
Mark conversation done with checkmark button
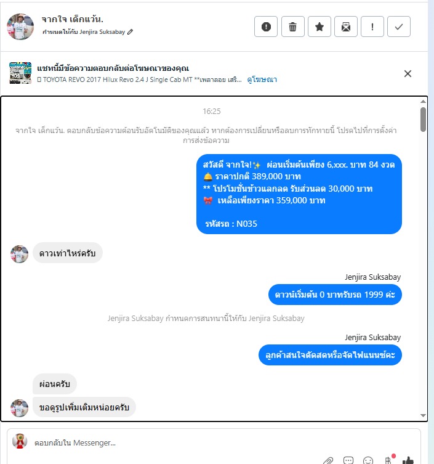[x=399, y=26]
